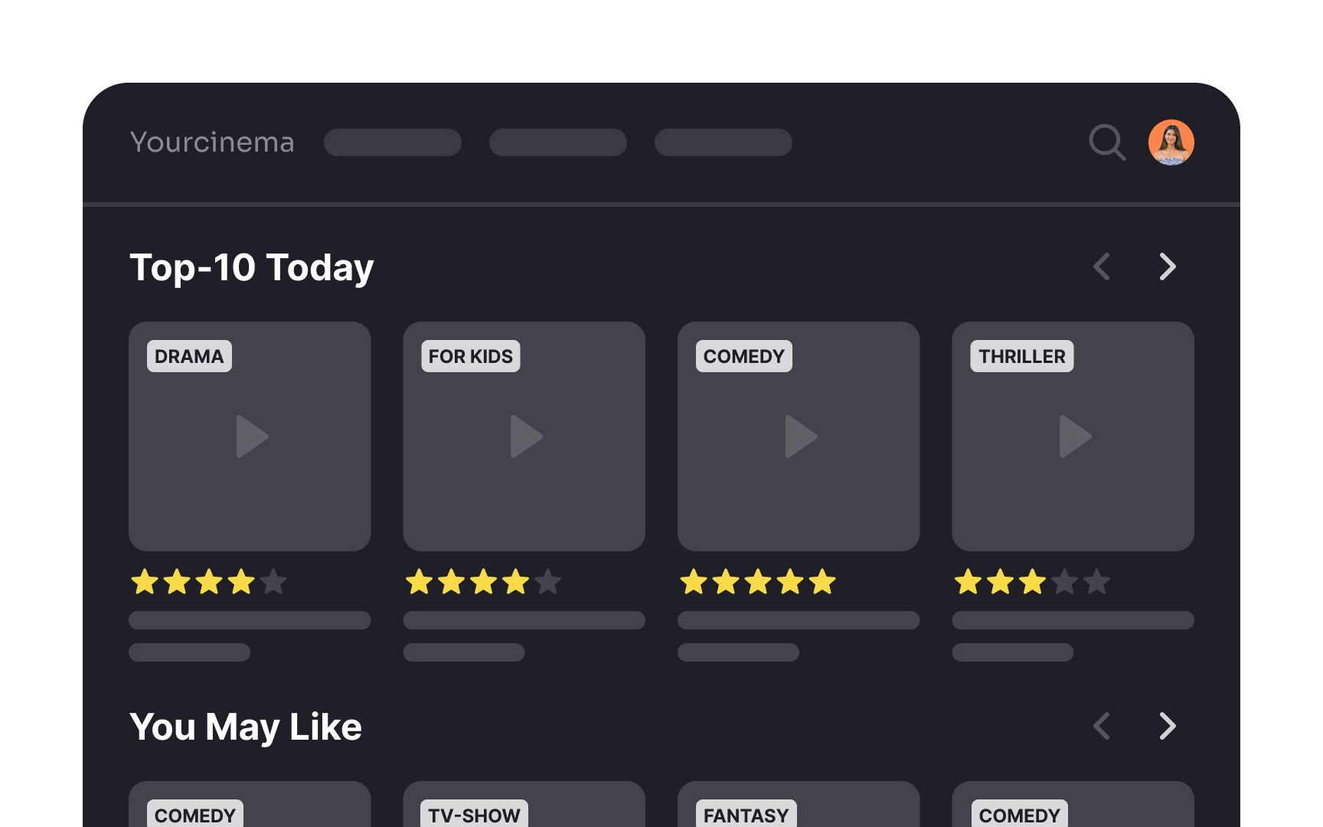Select the second navigation menu placeholder
Image resolution: width=1323 pixels, height=827 pixels.
558,142
